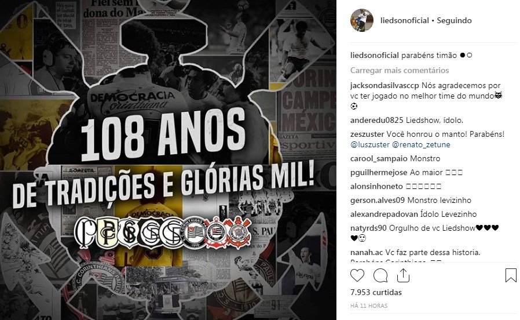Visit the pguilhermejose commenter profile
Image resolution: width=520 pixels, height=320 pixels.
point(379,173)
